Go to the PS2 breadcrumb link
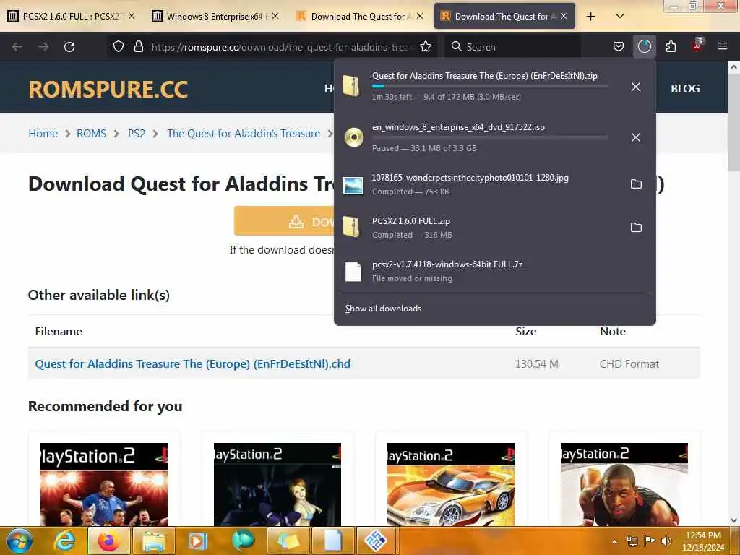This screenshot has height=555, width=740. click(x=137, y=134)
